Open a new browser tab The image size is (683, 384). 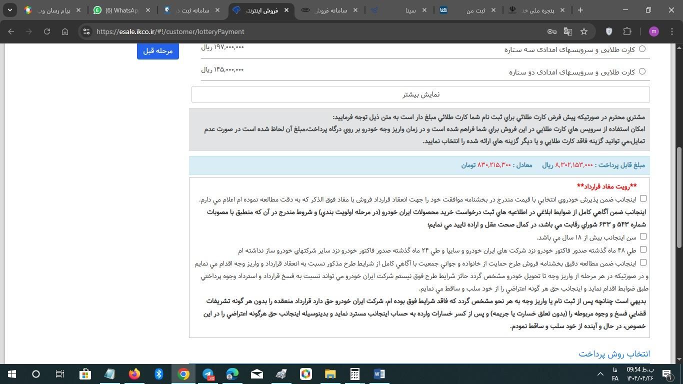point(580,10)
